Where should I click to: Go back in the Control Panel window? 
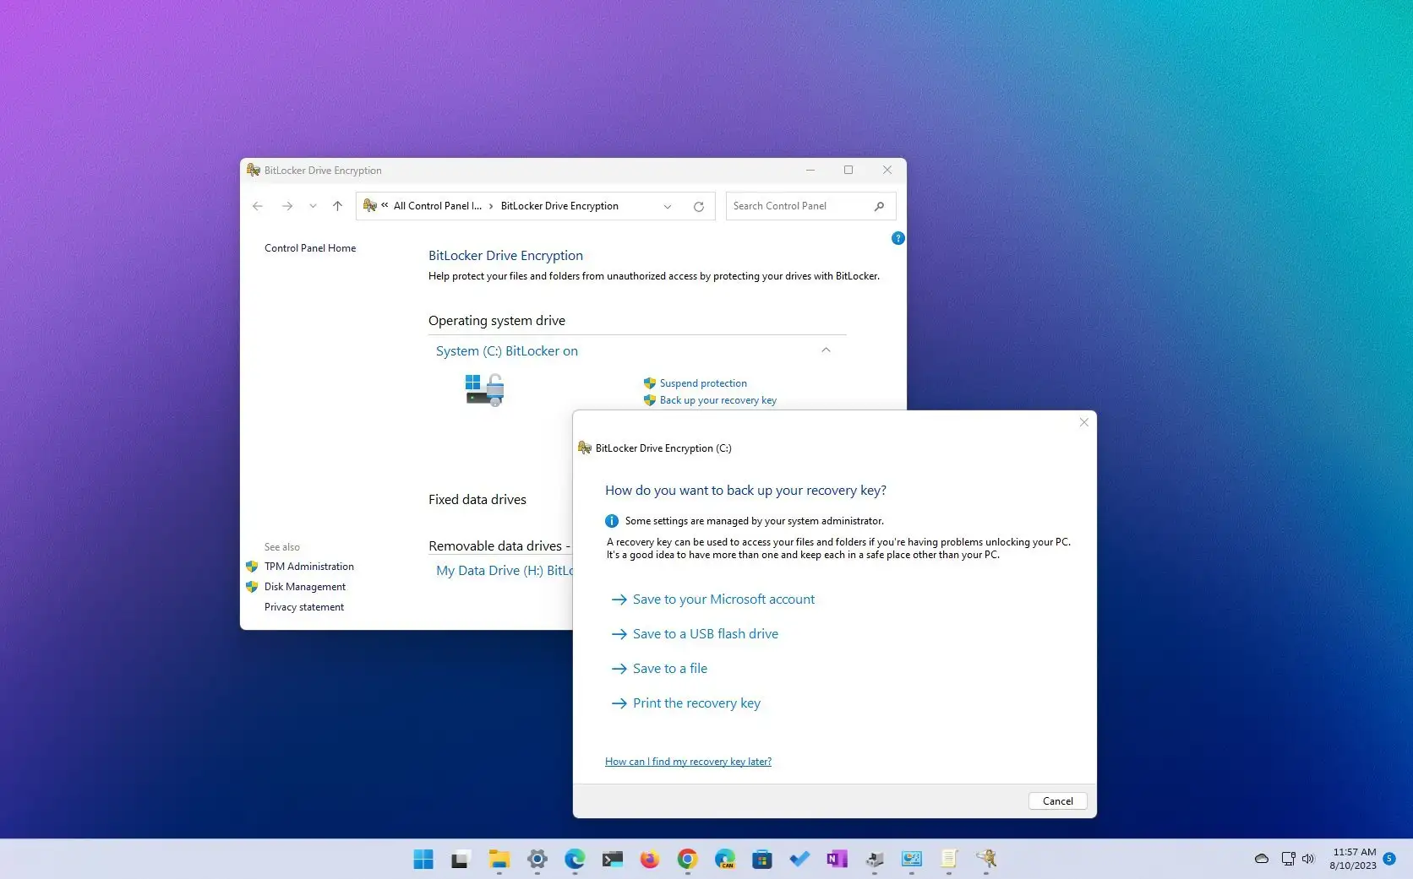tap(258, 206)
